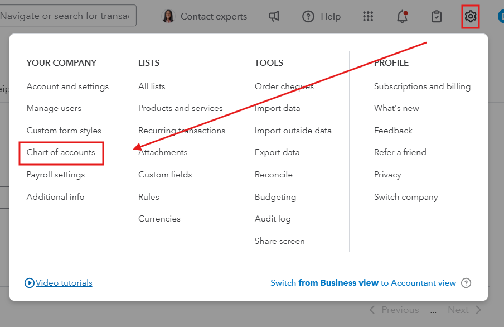
Task: Switch from Business view to Accountant view
Action: (x=363, y=283)
